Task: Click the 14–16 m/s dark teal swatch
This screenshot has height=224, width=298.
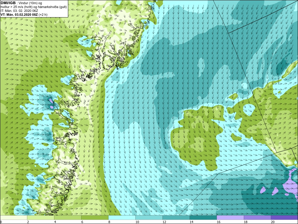Action: [x=203, y=217]
